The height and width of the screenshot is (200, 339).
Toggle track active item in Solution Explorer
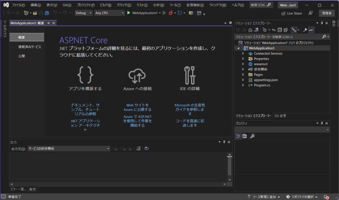pyautogui.click(x=294, y=30)
